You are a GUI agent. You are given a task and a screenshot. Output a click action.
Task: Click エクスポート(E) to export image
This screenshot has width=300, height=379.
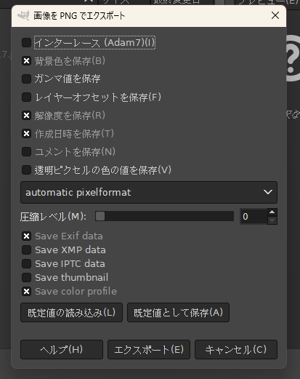(149, 350)
